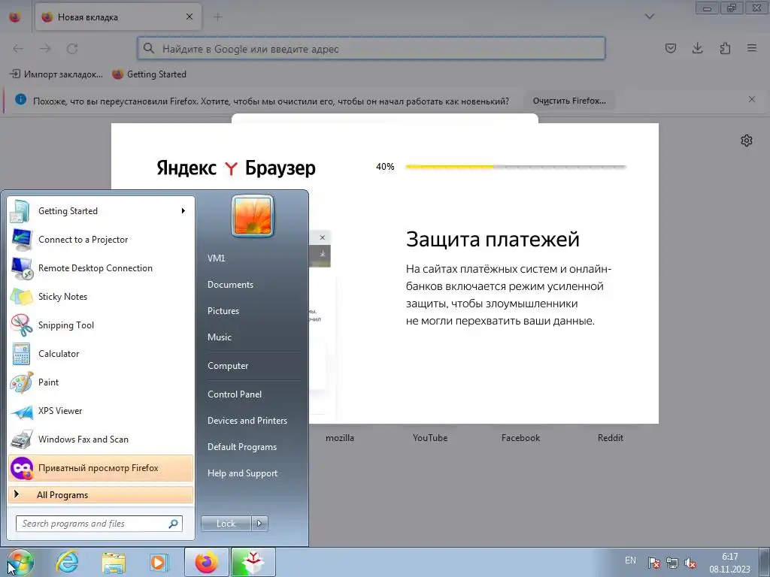Dismiss the Firefox refresh notification bar
The image size is (770, 577).
click(752, 100)
